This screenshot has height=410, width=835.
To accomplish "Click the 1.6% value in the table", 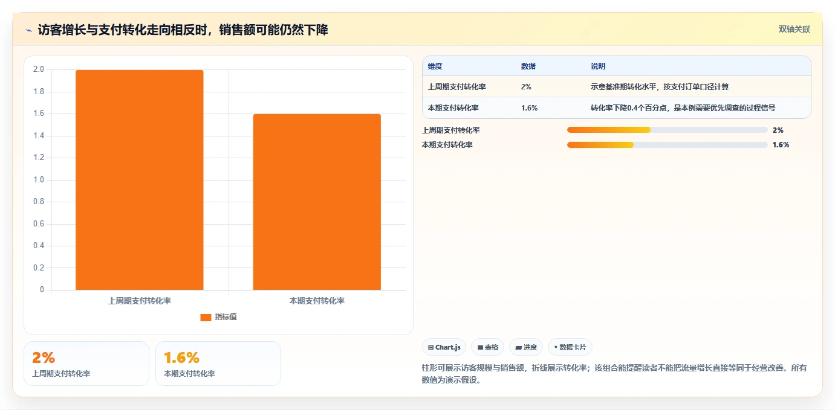I will [x=529, y=108].
